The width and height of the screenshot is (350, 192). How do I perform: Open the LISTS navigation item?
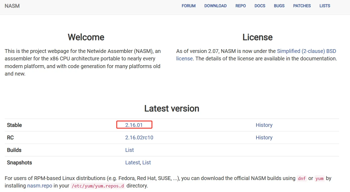325,6
